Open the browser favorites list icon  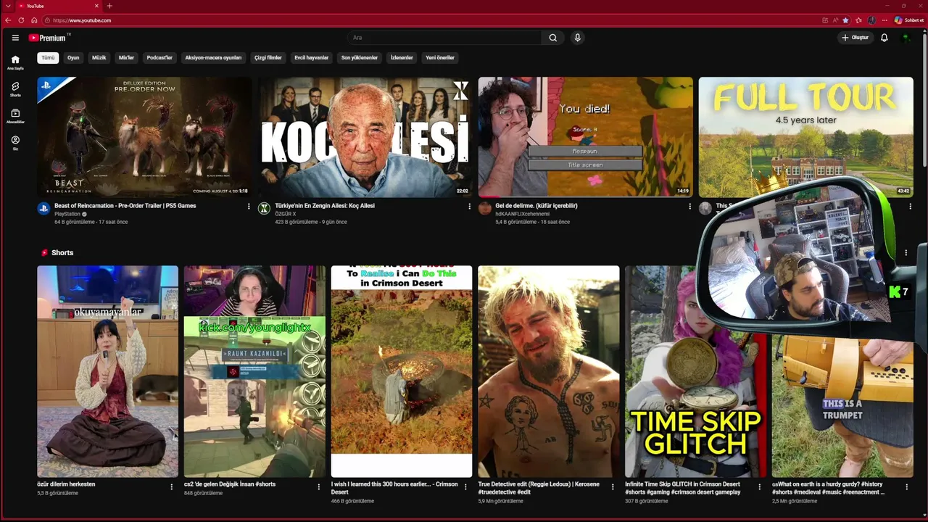click(858, 20)
